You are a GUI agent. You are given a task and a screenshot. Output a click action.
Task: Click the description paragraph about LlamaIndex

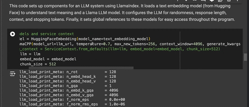(x=122, y=13)
